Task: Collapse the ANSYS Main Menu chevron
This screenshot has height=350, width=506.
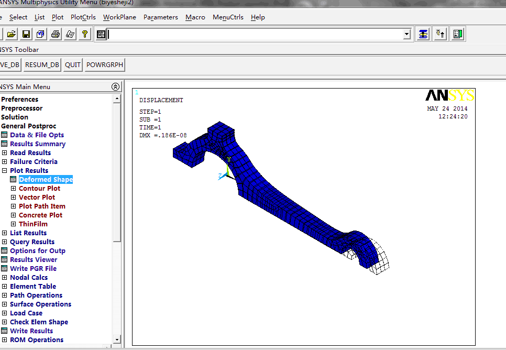Action: tap(116, 86)
